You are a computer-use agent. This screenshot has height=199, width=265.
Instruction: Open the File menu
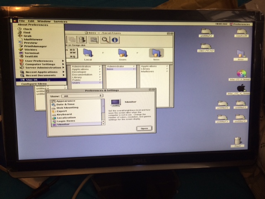tap(22, 21)
